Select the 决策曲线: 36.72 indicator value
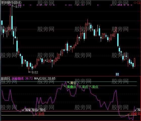 [22, 78]
